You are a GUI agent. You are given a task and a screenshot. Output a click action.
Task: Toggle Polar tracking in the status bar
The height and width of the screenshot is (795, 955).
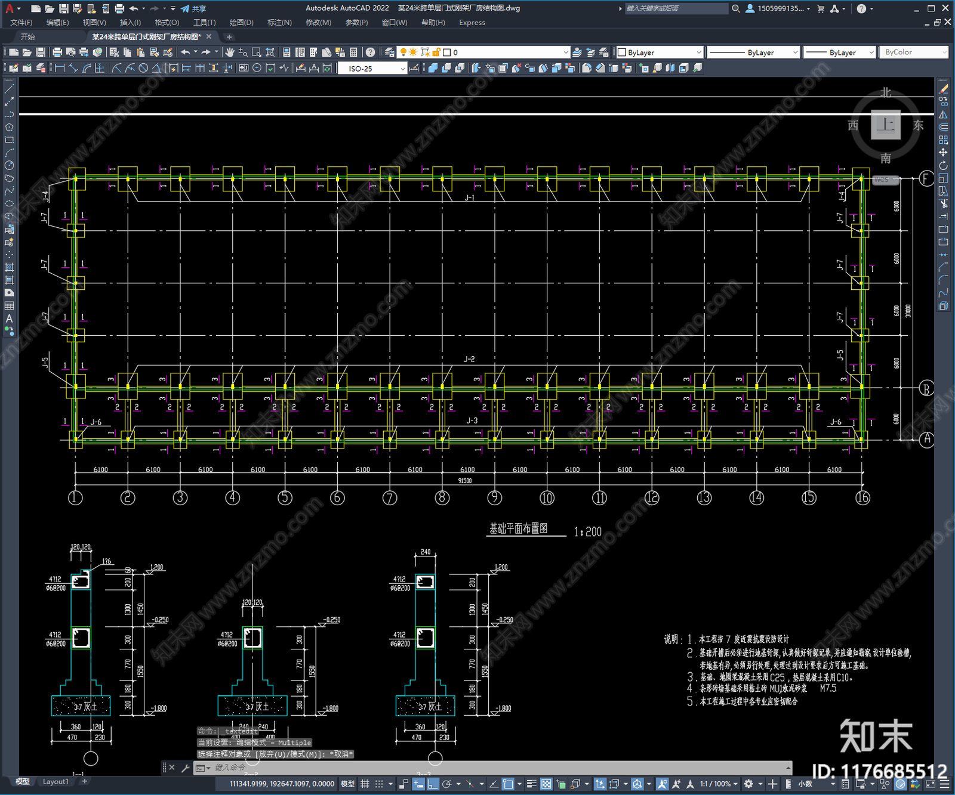(x=447, y=784)
